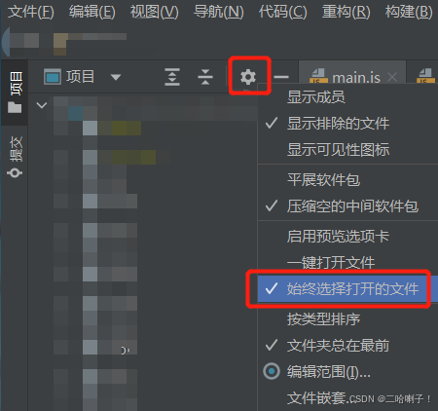Toggle the 项目 sidebar tool window

[15, 93]
